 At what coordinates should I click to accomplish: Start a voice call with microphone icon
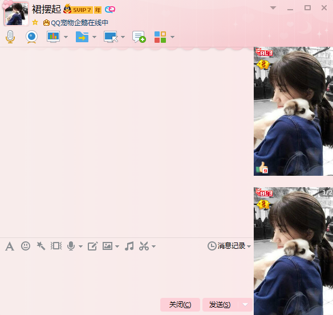coord(10,37)
